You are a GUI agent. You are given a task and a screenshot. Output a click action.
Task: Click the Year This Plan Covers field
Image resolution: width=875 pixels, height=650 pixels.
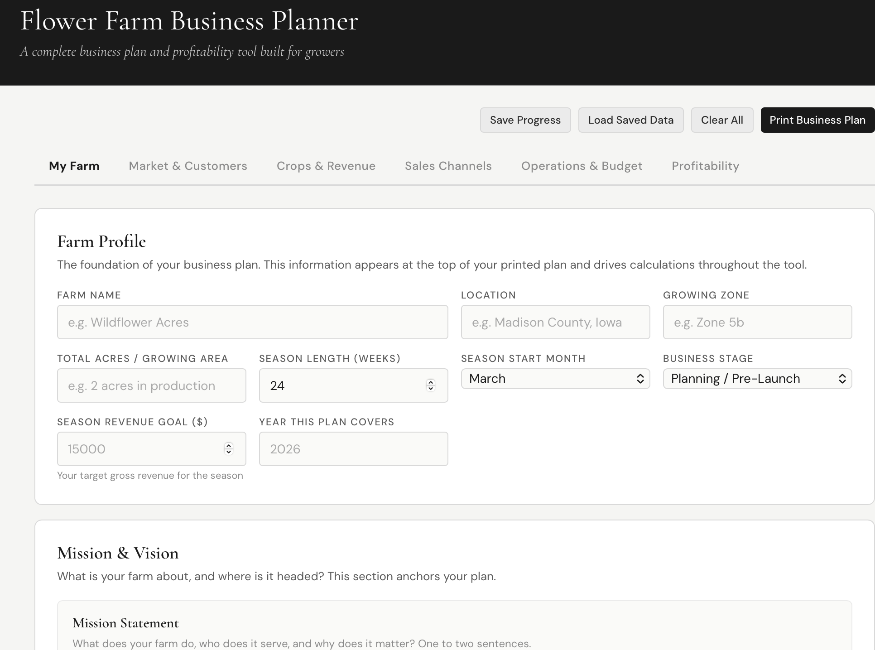pos(353,449)
